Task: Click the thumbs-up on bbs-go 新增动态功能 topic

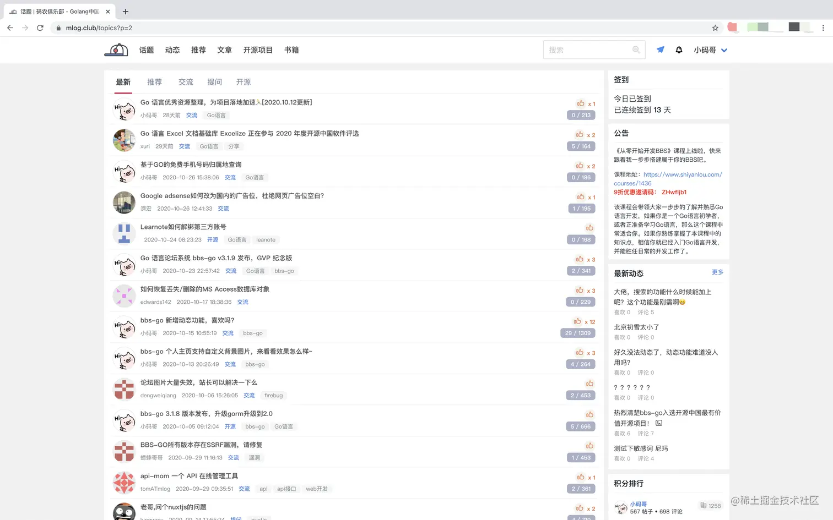Action: click(578, 321)
